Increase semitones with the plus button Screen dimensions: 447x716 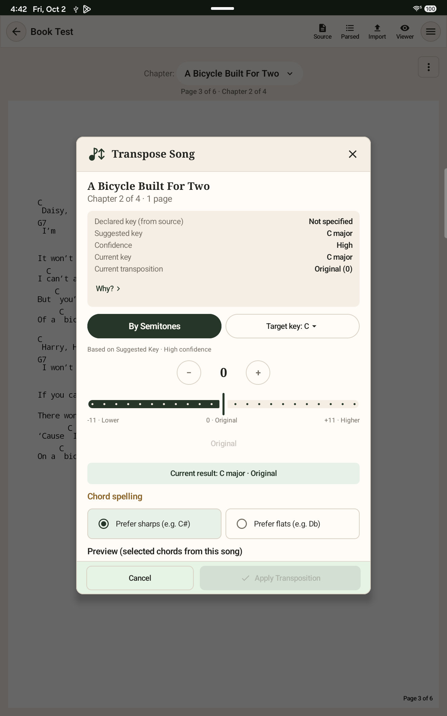tap(258, 373)
